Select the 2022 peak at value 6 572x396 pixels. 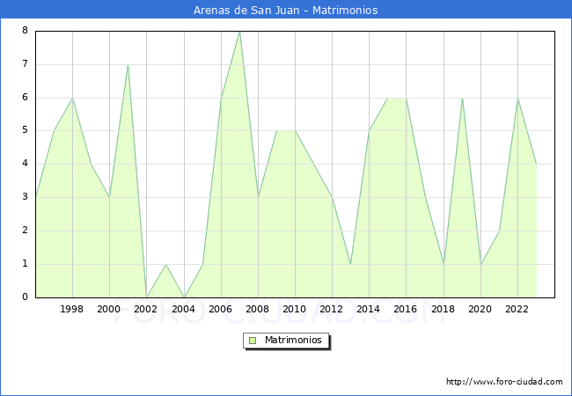[x=517, y=98]
